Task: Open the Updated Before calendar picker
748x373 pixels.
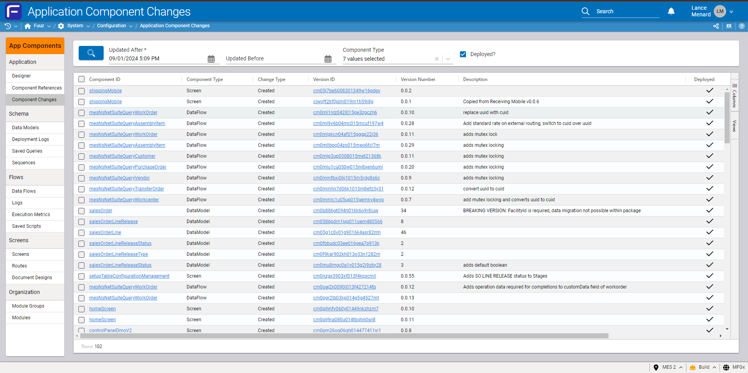Action: tap(328, 59)
